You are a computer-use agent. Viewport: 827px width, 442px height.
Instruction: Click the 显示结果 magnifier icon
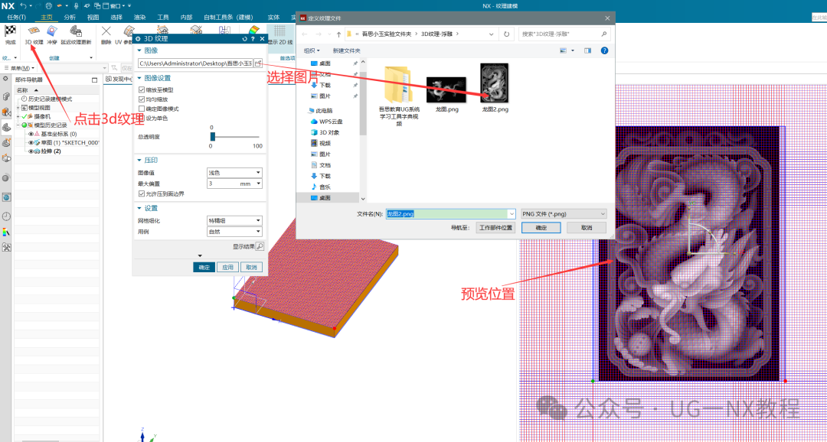coord(260,246)
